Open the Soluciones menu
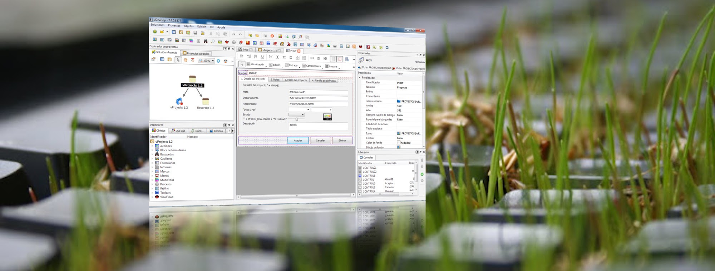715x271 pixels. pos(157,25)
